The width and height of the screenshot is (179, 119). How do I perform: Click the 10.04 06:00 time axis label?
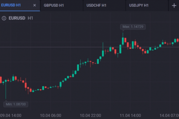pos(50,116)
